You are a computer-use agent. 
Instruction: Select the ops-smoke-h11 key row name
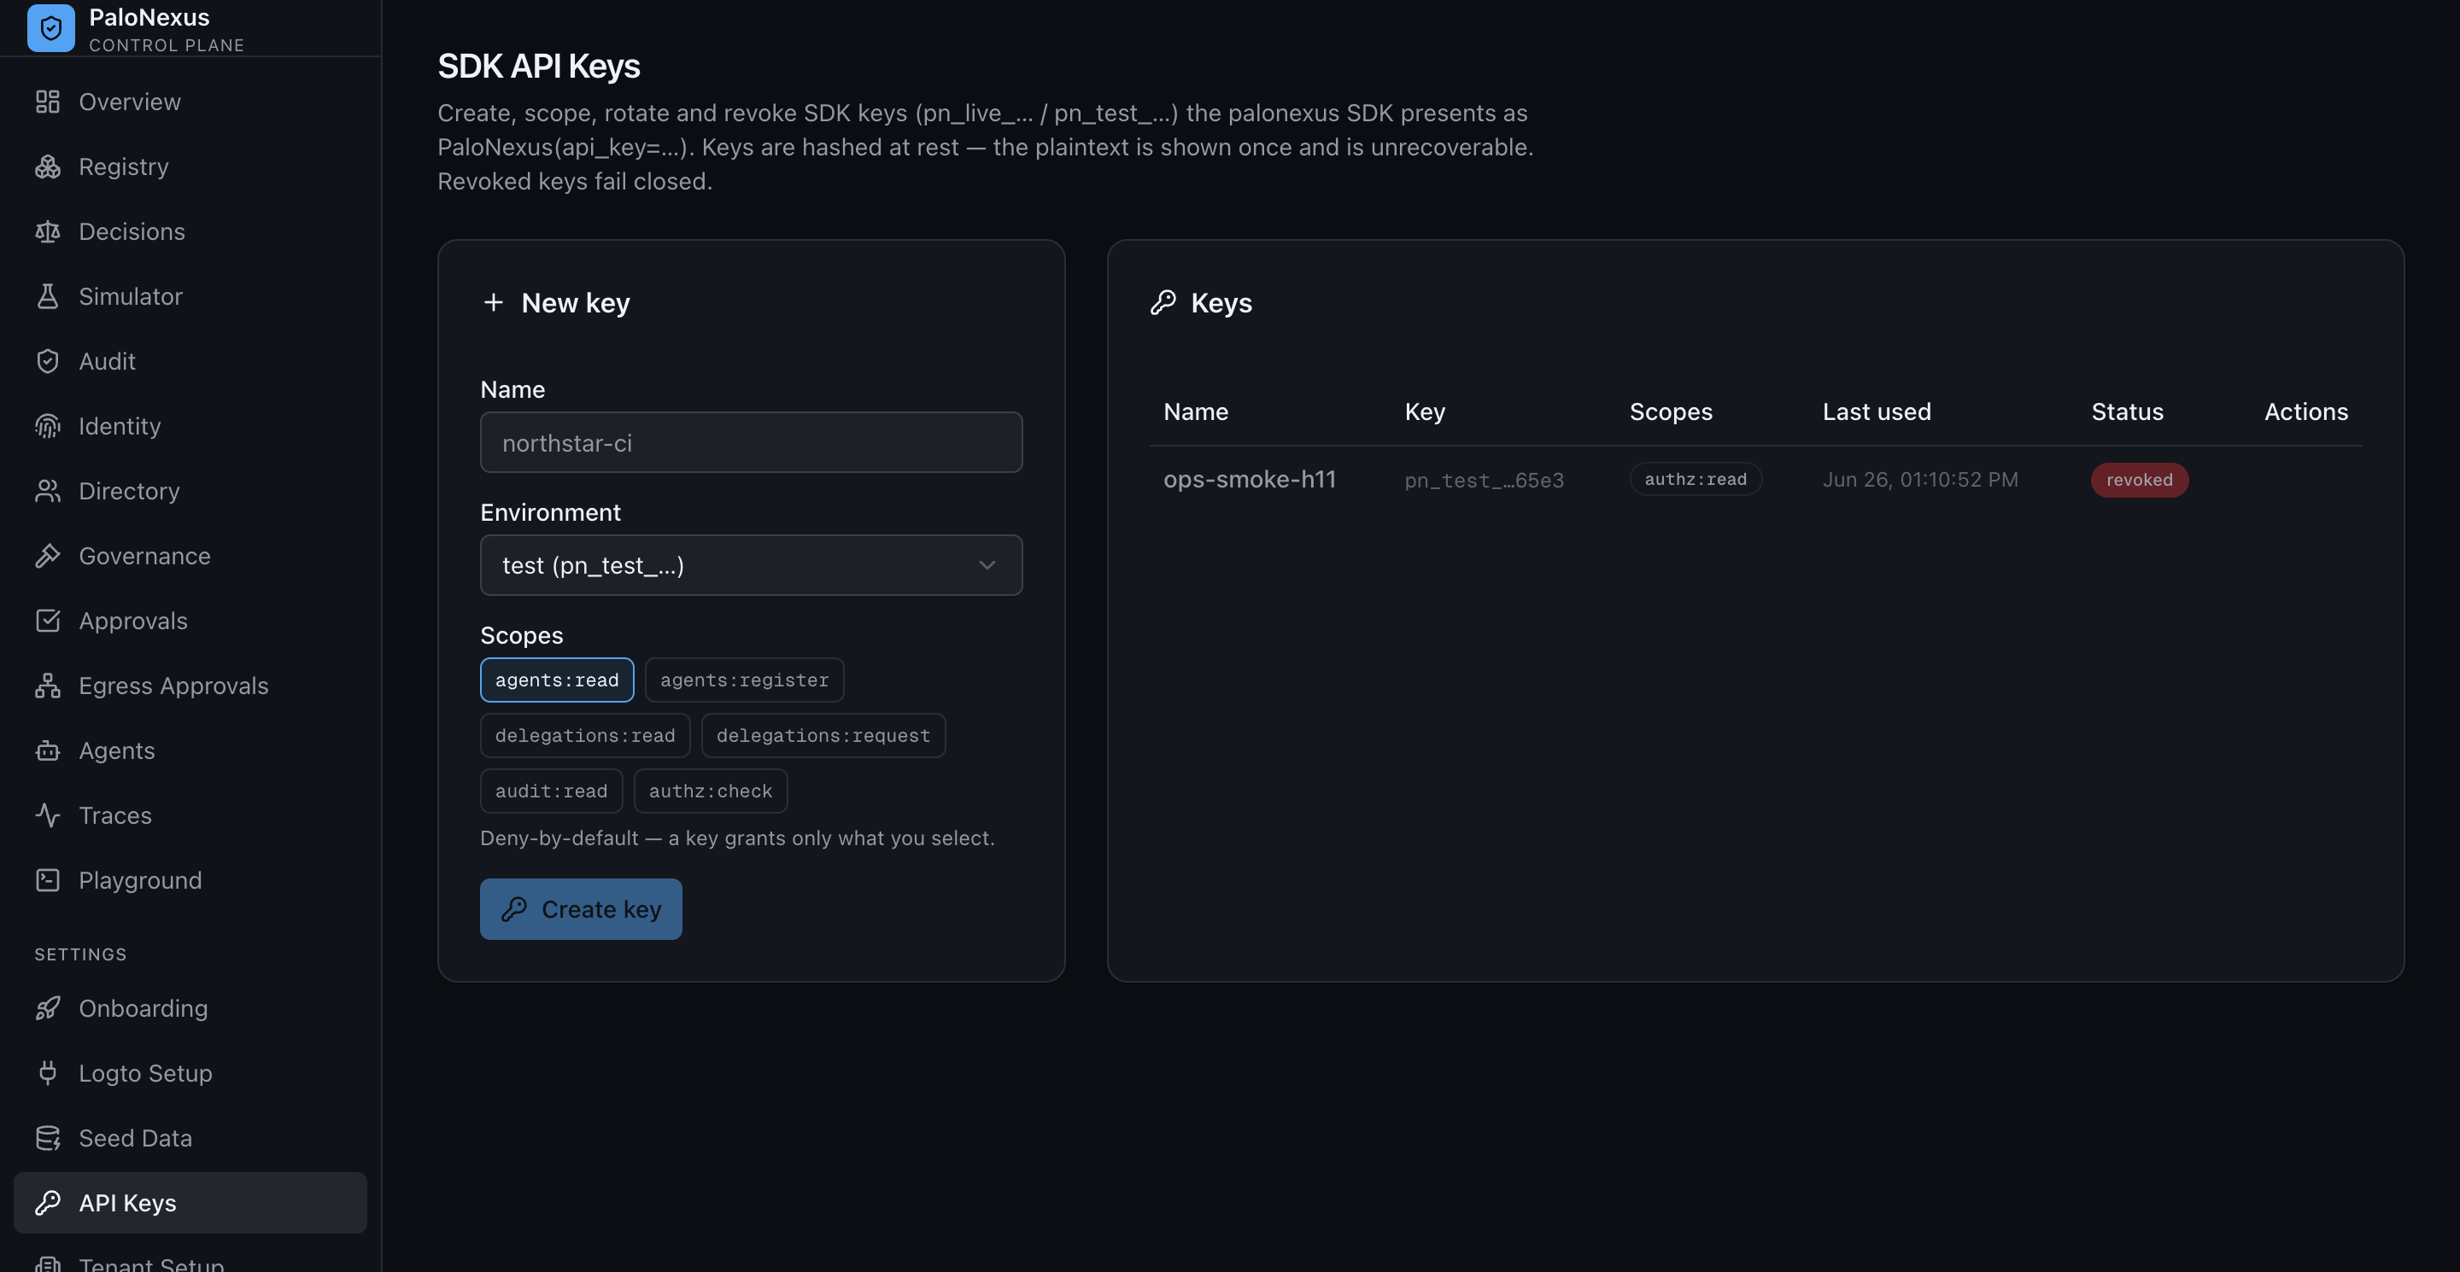coord(1249,479)
